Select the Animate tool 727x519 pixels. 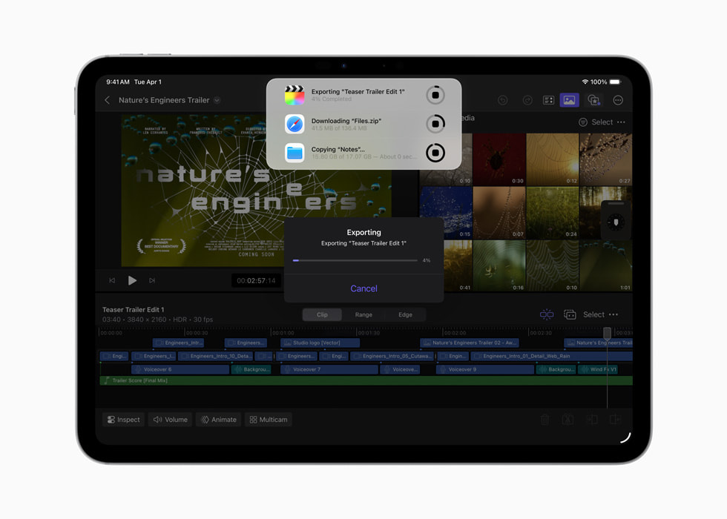click(218, 419)
